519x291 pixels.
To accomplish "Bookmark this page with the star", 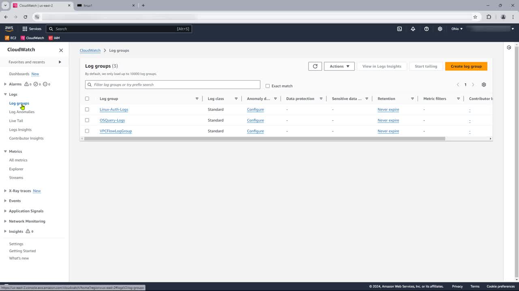I will (475, 17).
